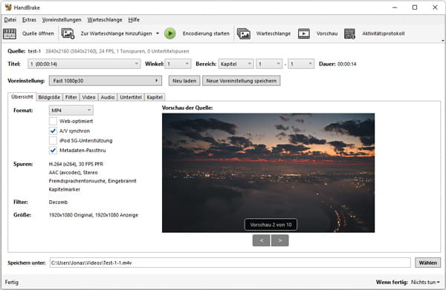Click the Neu laden button

coord(184,81)
